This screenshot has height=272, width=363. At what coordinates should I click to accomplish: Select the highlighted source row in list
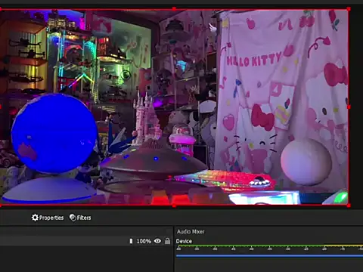coord(85,241)
